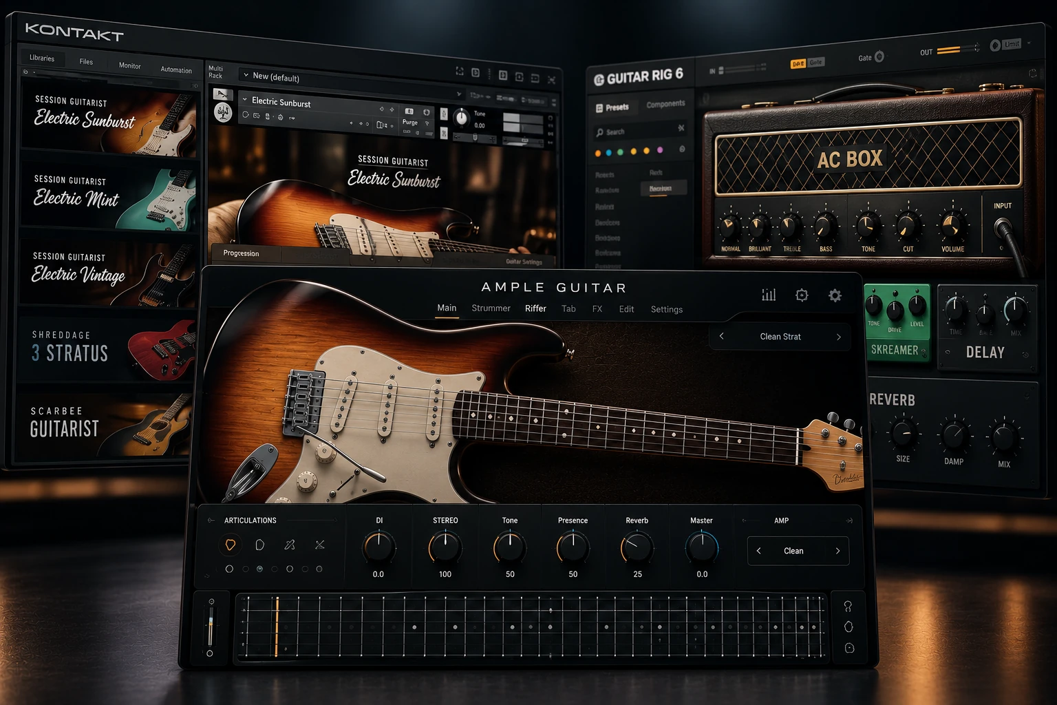
Task: Toggle the power icon left of Limit
Action: [x=995, y=45]
